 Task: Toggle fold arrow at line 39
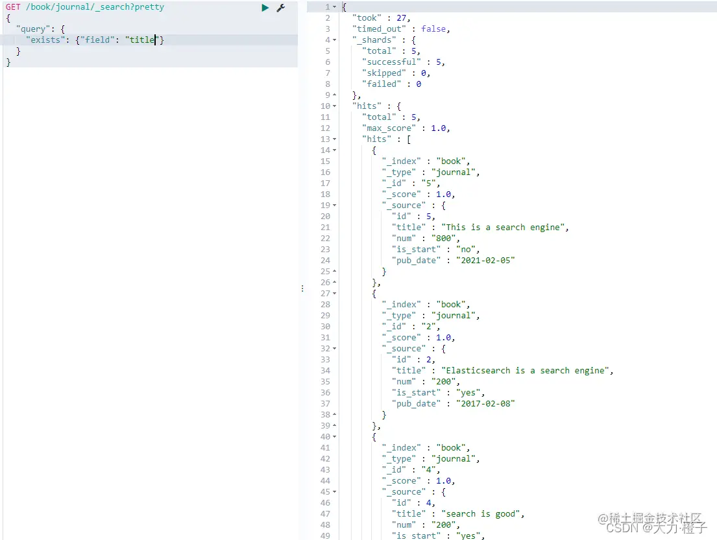pyautogui.click(x=335, y=426)
